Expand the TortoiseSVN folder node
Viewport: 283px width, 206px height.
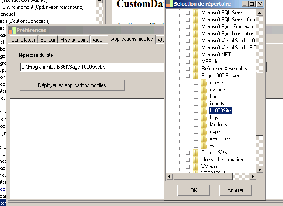(x=188, y=153)
